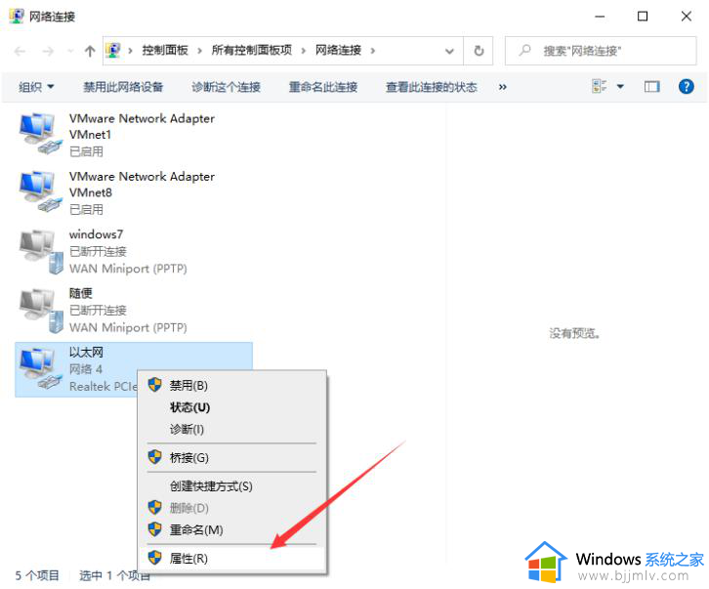The width and height of the screenshot is (709, 589).
Task: Open 所有控制面板项 breadcrumb
Action: point(252,50)
